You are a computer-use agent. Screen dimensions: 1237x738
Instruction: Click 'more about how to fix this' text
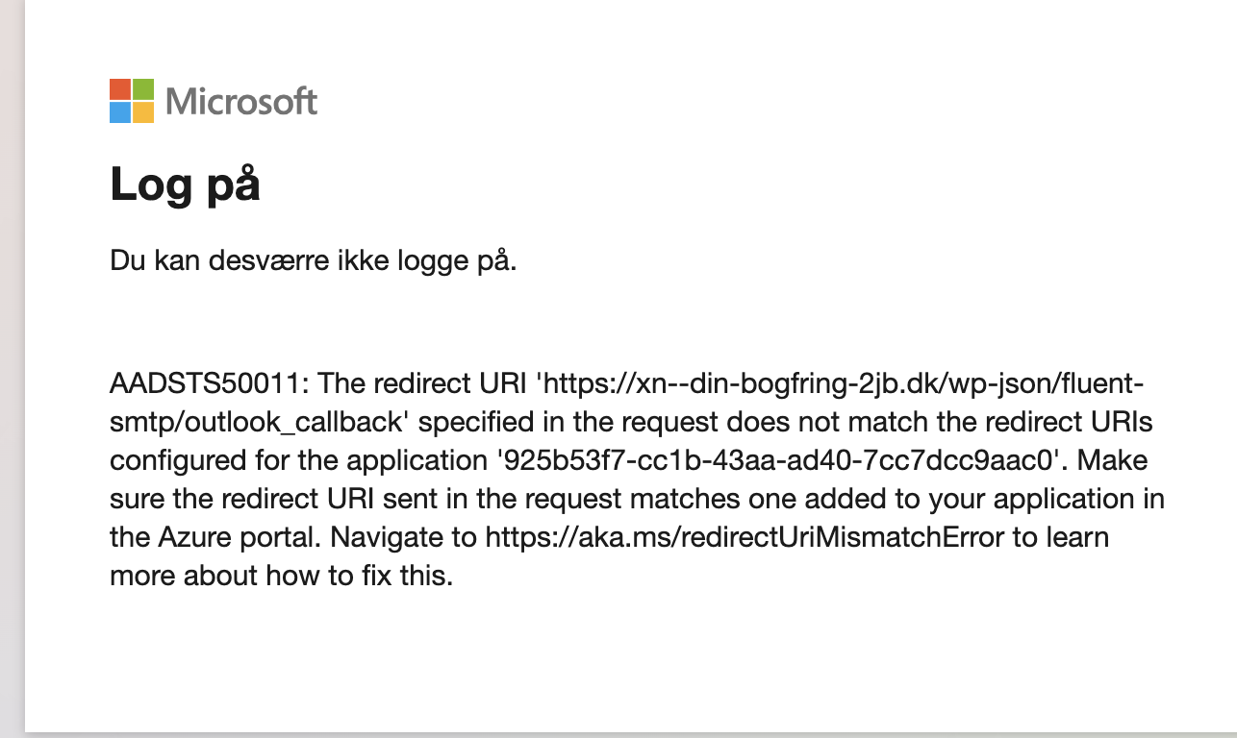(x=281, y=576)
